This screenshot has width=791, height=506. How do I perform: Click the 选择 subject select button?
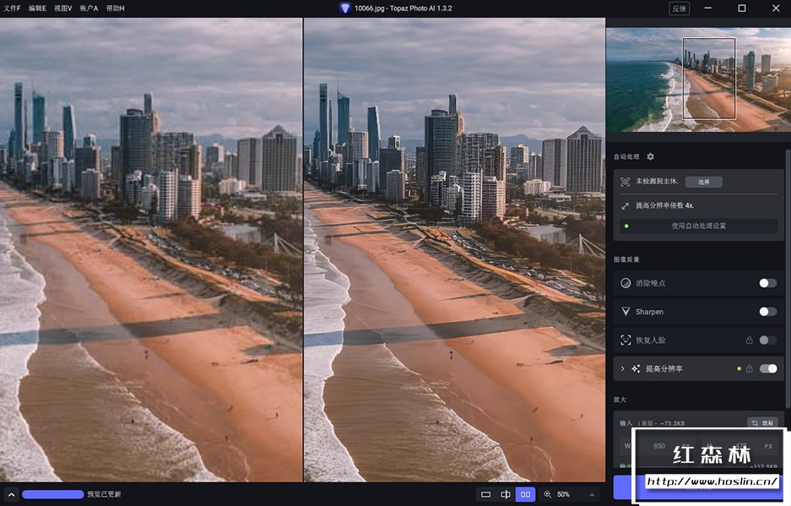pyautogui.click(x=703, y=182)
